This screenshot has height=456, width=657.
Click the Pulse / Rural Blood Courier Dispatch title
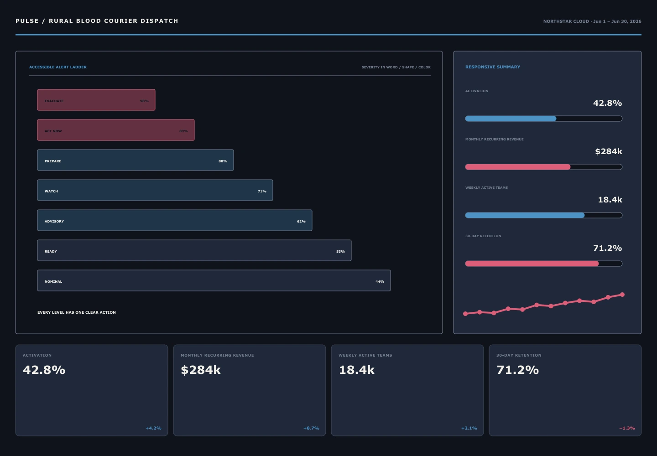pos(97,21)
